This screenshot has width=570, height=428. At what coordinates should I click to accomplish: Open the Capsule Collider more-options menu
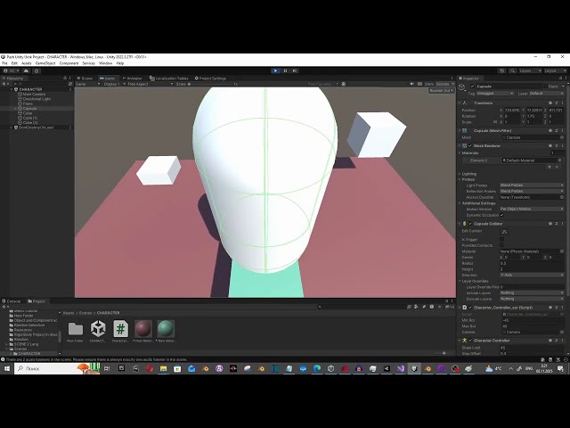tap(562, 224)
